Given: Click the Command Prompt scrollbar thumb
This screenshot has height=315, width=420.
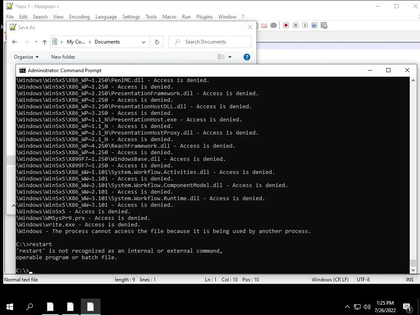Looking at the screenshot, I should tap(413, 262).
